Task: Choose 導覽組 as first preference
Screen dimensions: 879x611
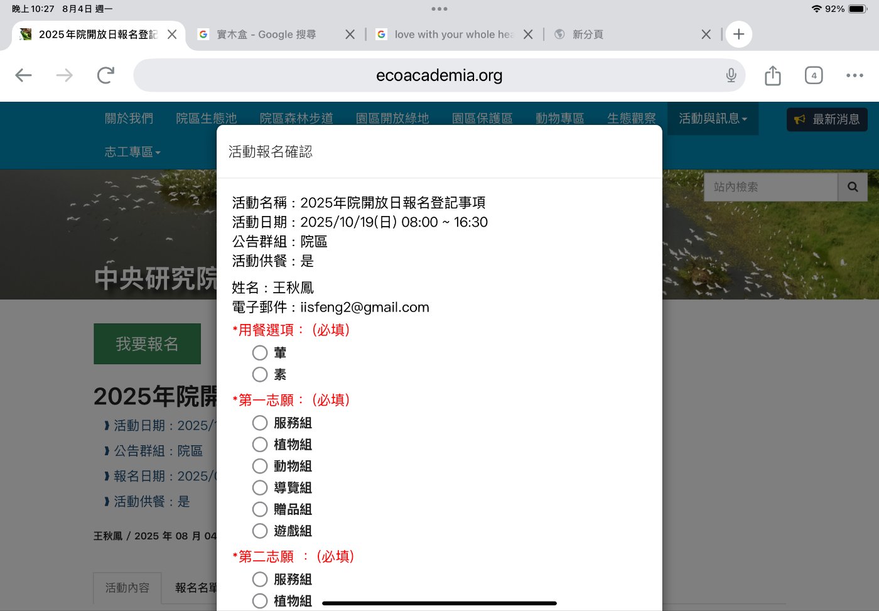Action: 260,488
